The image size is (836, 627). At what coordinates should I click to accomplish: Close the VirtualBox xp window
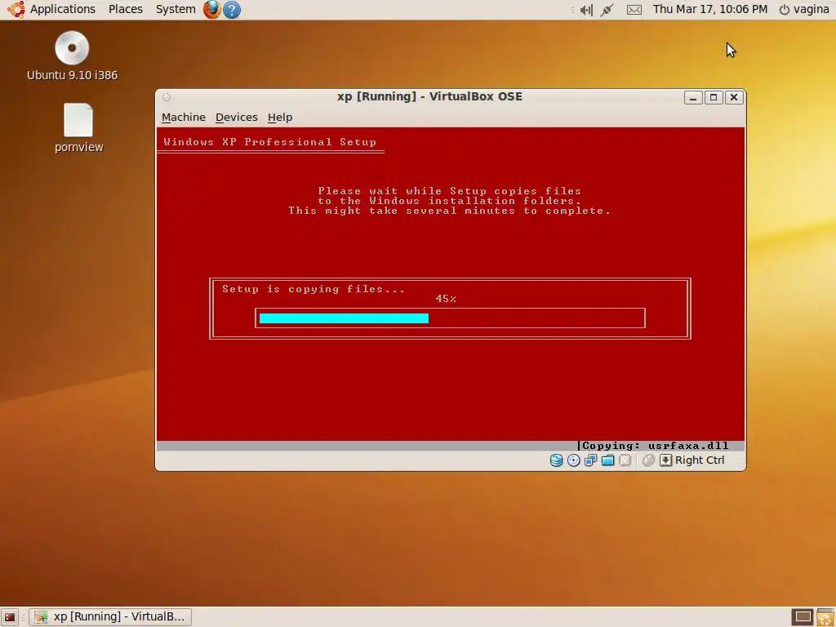[x=734, y=98]
